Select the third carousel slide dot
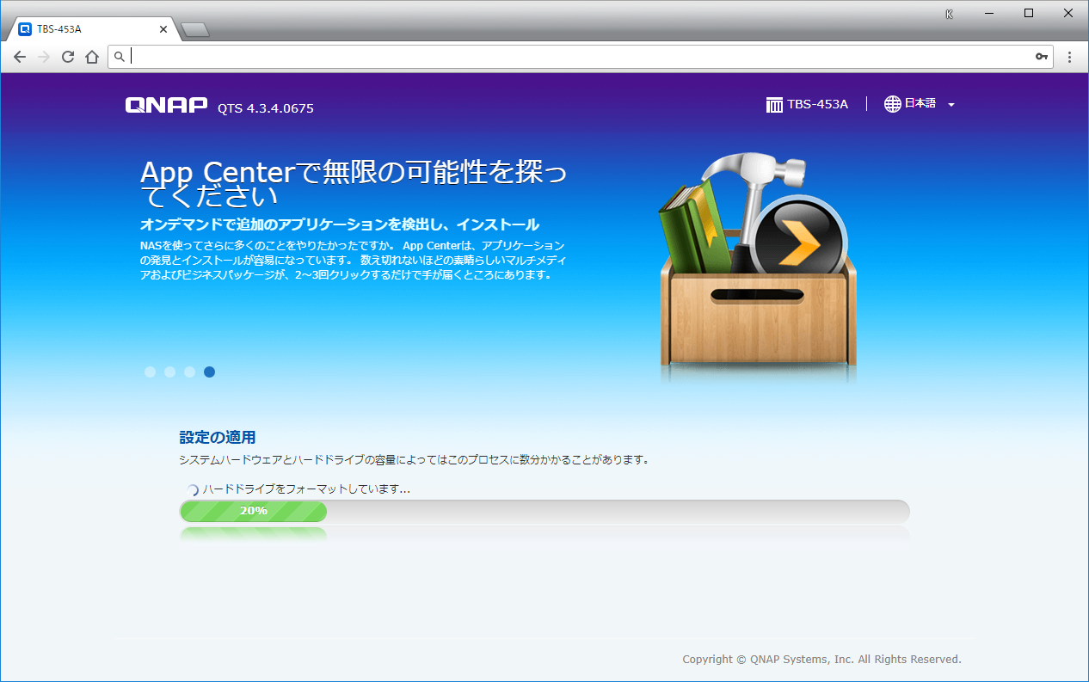Viewport: 1089px width, 682px height. pyautogui.click(x=190, y=372)
